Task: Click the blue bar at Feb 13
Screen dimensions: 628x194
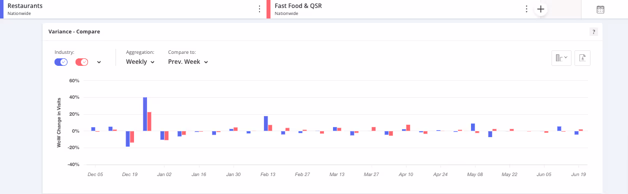Action: click(266, 124)
